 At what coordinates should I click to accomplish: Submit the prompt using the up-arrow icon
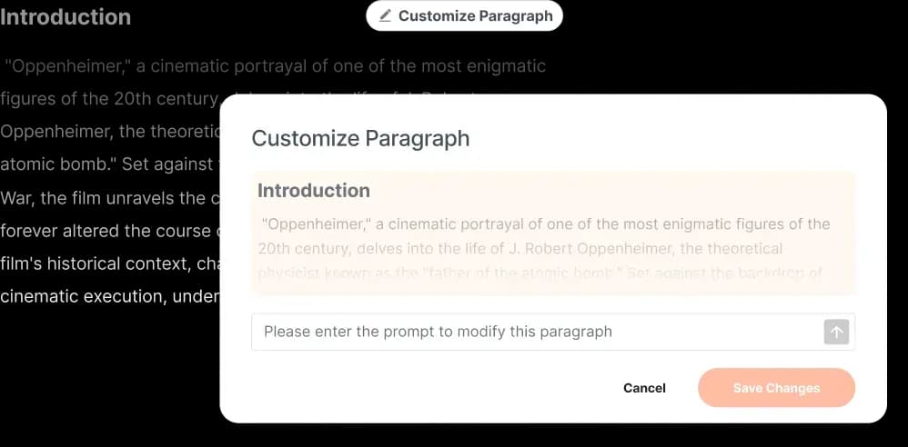(836, 332)
